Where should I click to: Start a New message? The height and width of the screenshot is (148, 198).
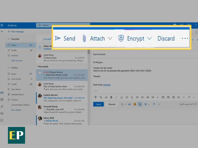(x=16, y=32)
